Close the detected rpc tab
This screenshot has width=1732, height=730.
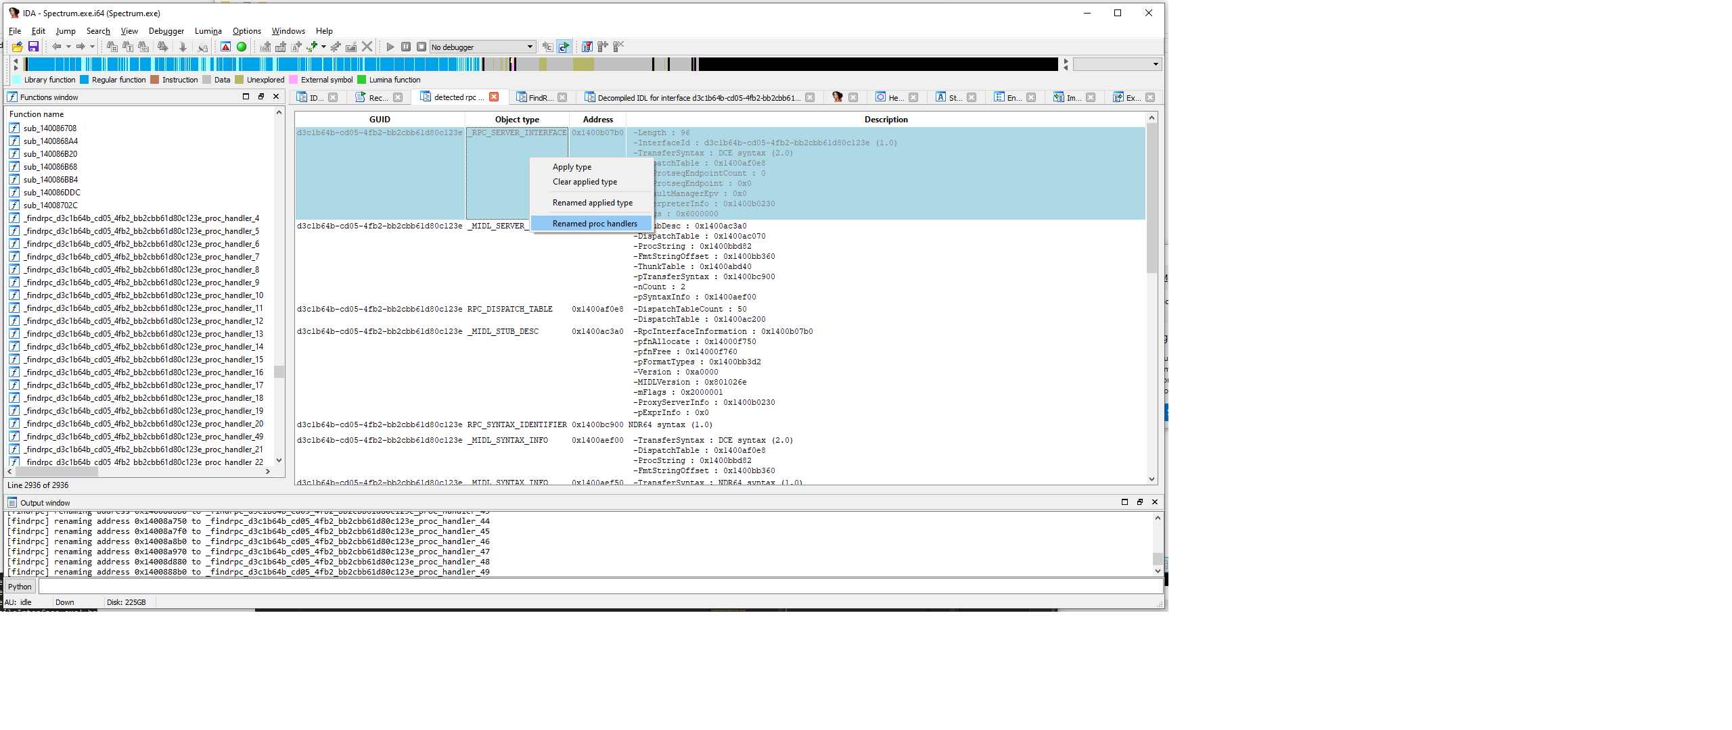pos(494,97)
